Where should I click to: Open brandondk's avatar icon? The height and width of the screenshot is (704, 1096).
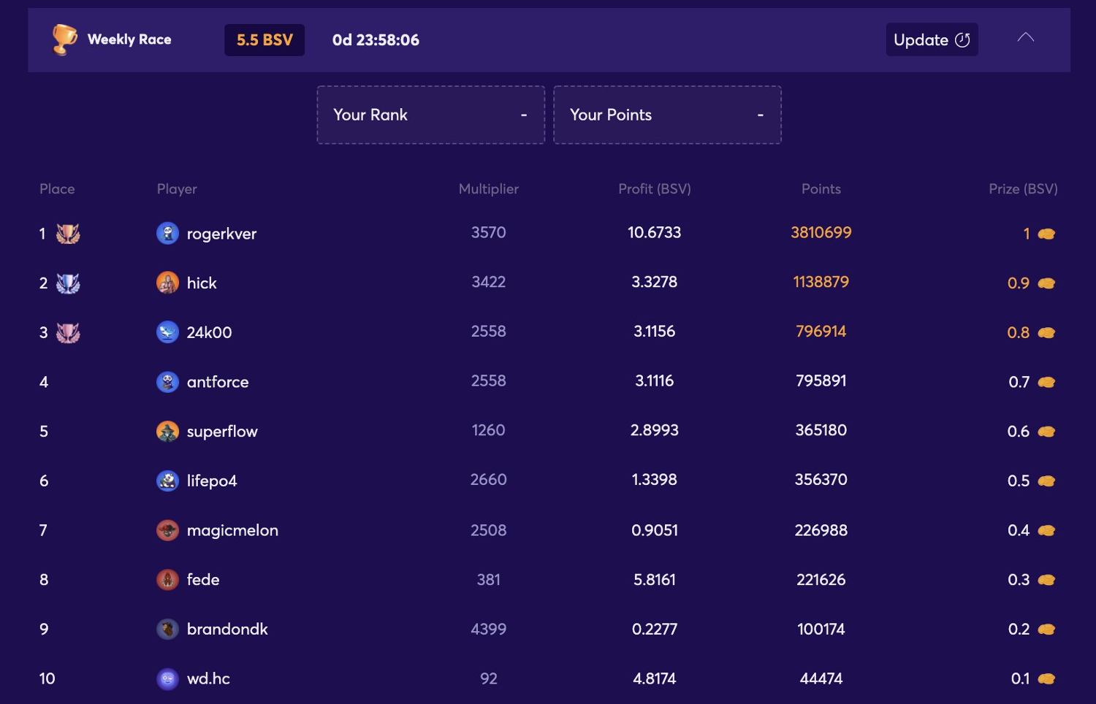(x=167, y=629)
